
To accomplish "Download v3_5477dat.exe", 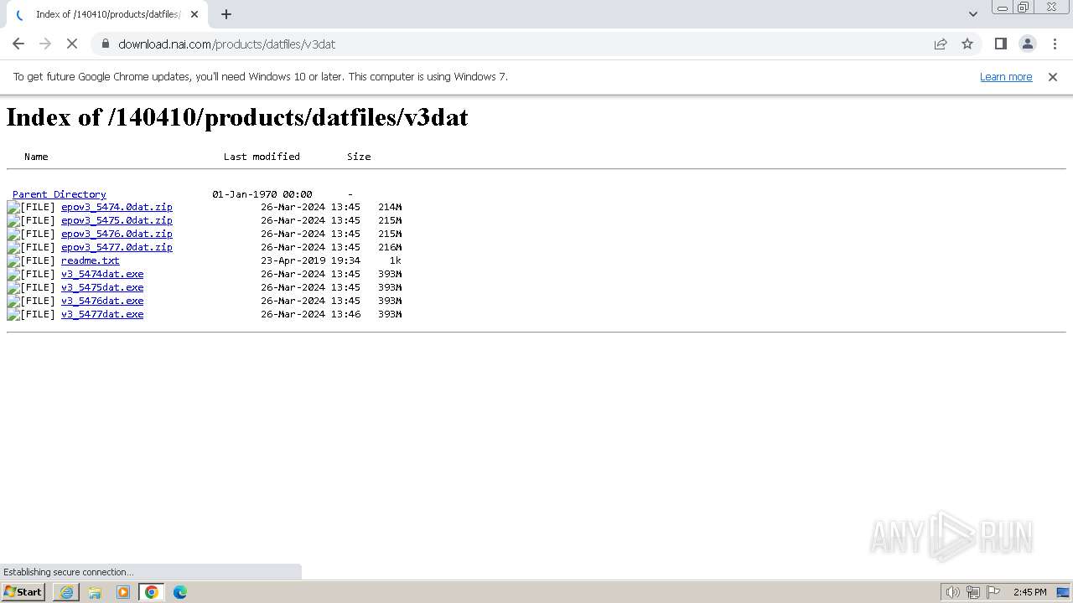I will click(x=102, y=314).
